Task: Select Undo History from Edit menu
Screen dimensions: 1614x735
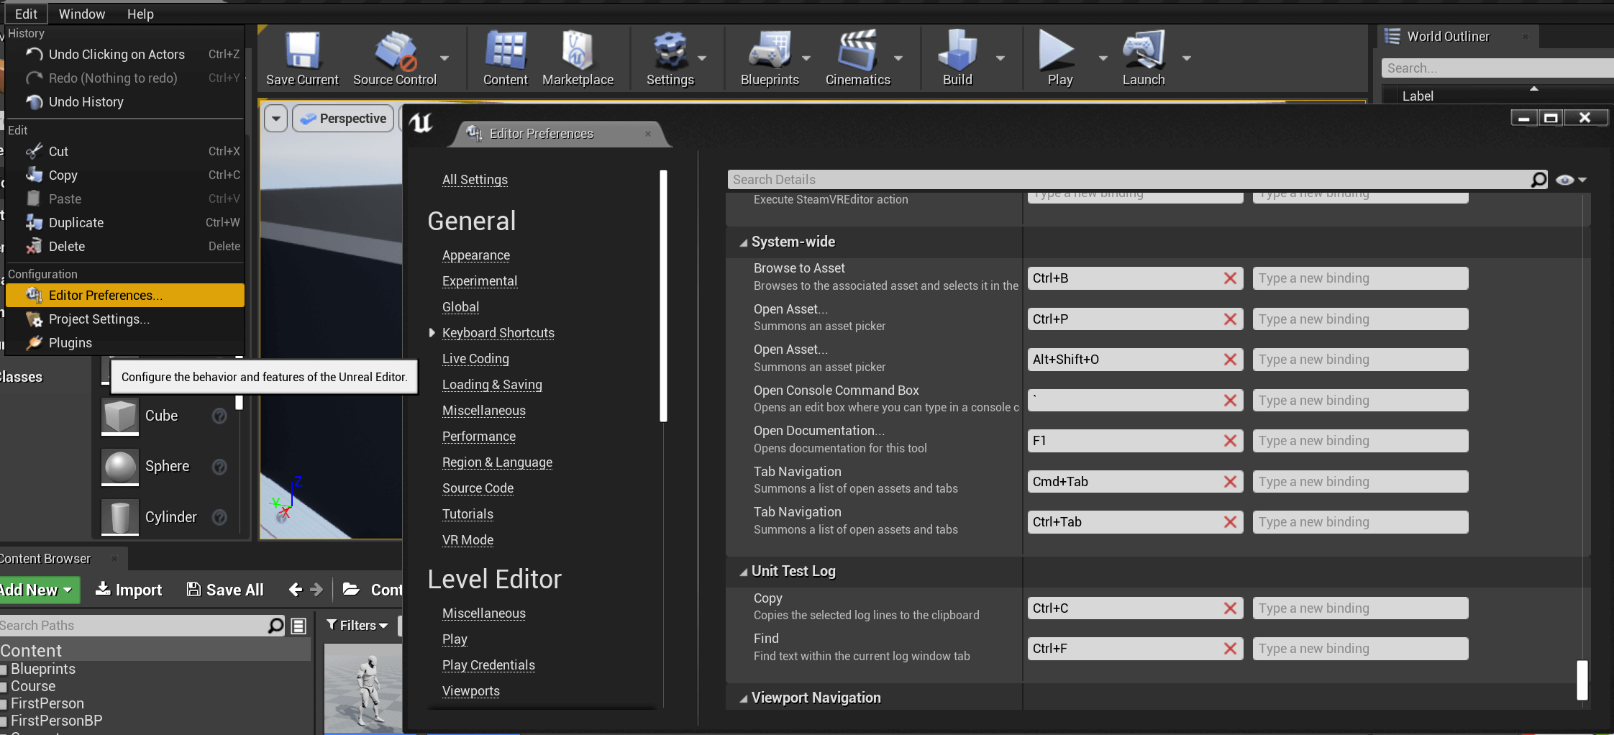Action: 124,102
